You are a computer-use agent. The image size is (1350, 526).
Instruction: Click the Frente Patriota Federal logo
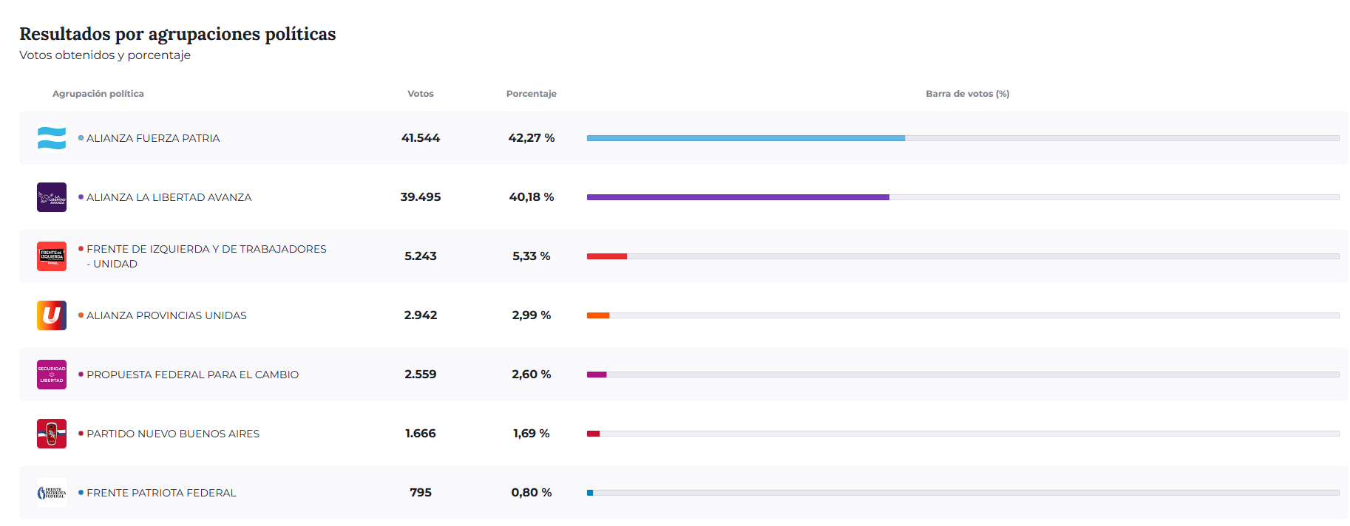coord(52,493)
